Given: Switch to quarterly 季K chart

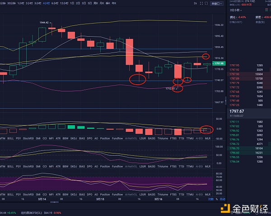Looking at the screenshot, I should tap(108, 3).
